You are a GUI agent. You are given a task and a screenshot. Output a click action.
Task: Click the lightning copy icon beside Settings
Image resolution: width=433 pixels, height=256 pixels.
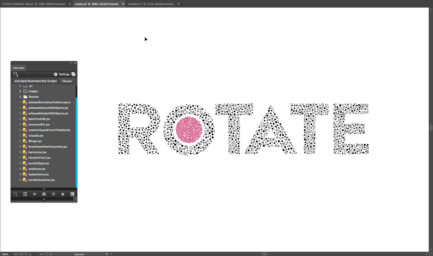(73, 74)
